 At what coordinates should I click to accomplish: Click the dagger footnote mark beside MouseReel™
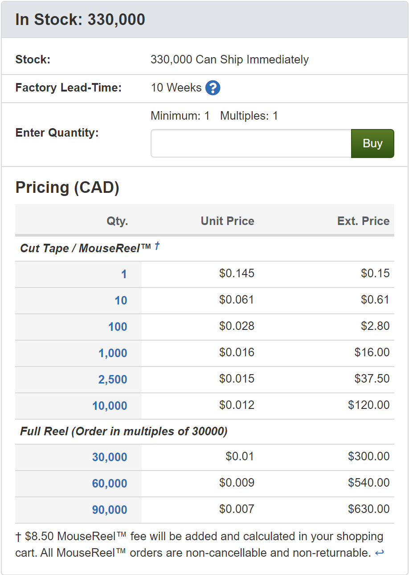(157, 246)
